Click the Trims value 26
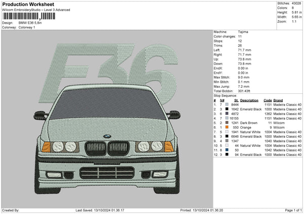Screen dimensions: 304x214 coord(240,45)
